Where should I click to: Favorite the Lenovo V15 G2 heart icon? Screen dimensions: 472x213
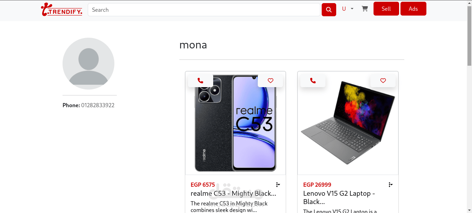[x=383, y=81]
